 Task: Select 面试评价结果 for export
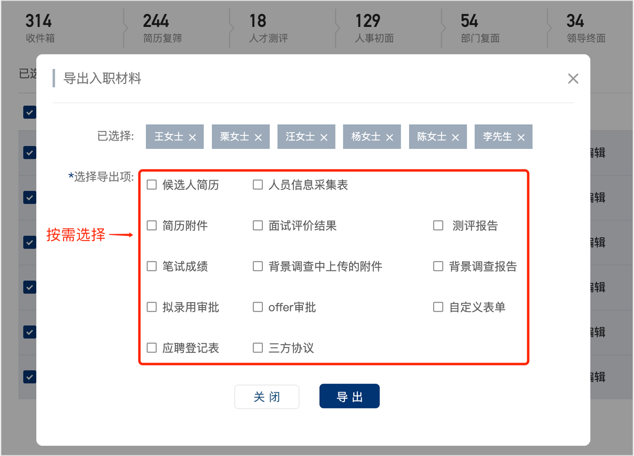258,225
